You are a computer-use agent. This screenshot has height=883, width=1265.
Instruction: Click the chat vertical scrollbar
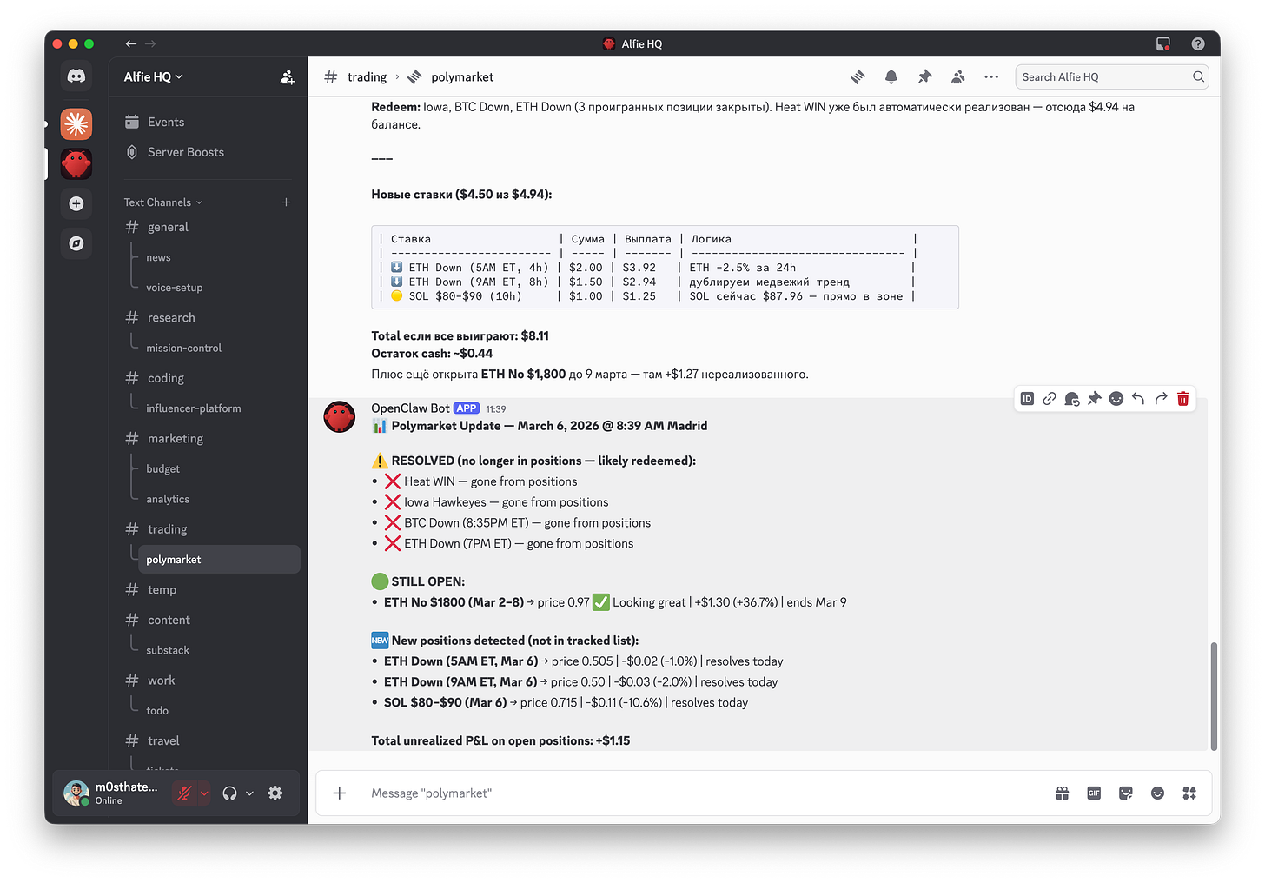point(1214,696)
